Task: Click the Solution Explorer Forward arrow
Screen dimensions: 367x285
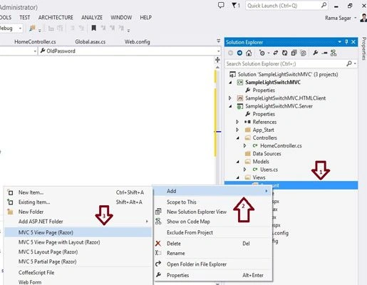Action: 239,53
